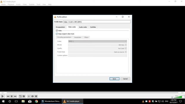Maximize the Profile edition dialog
Image resolution: width=185 pixels, height=104 pixels.
(123, 17)
